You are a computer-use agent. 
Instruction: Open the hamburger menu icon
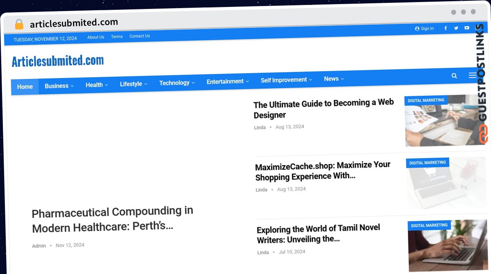pyautogui.click(x=473, y=75)
